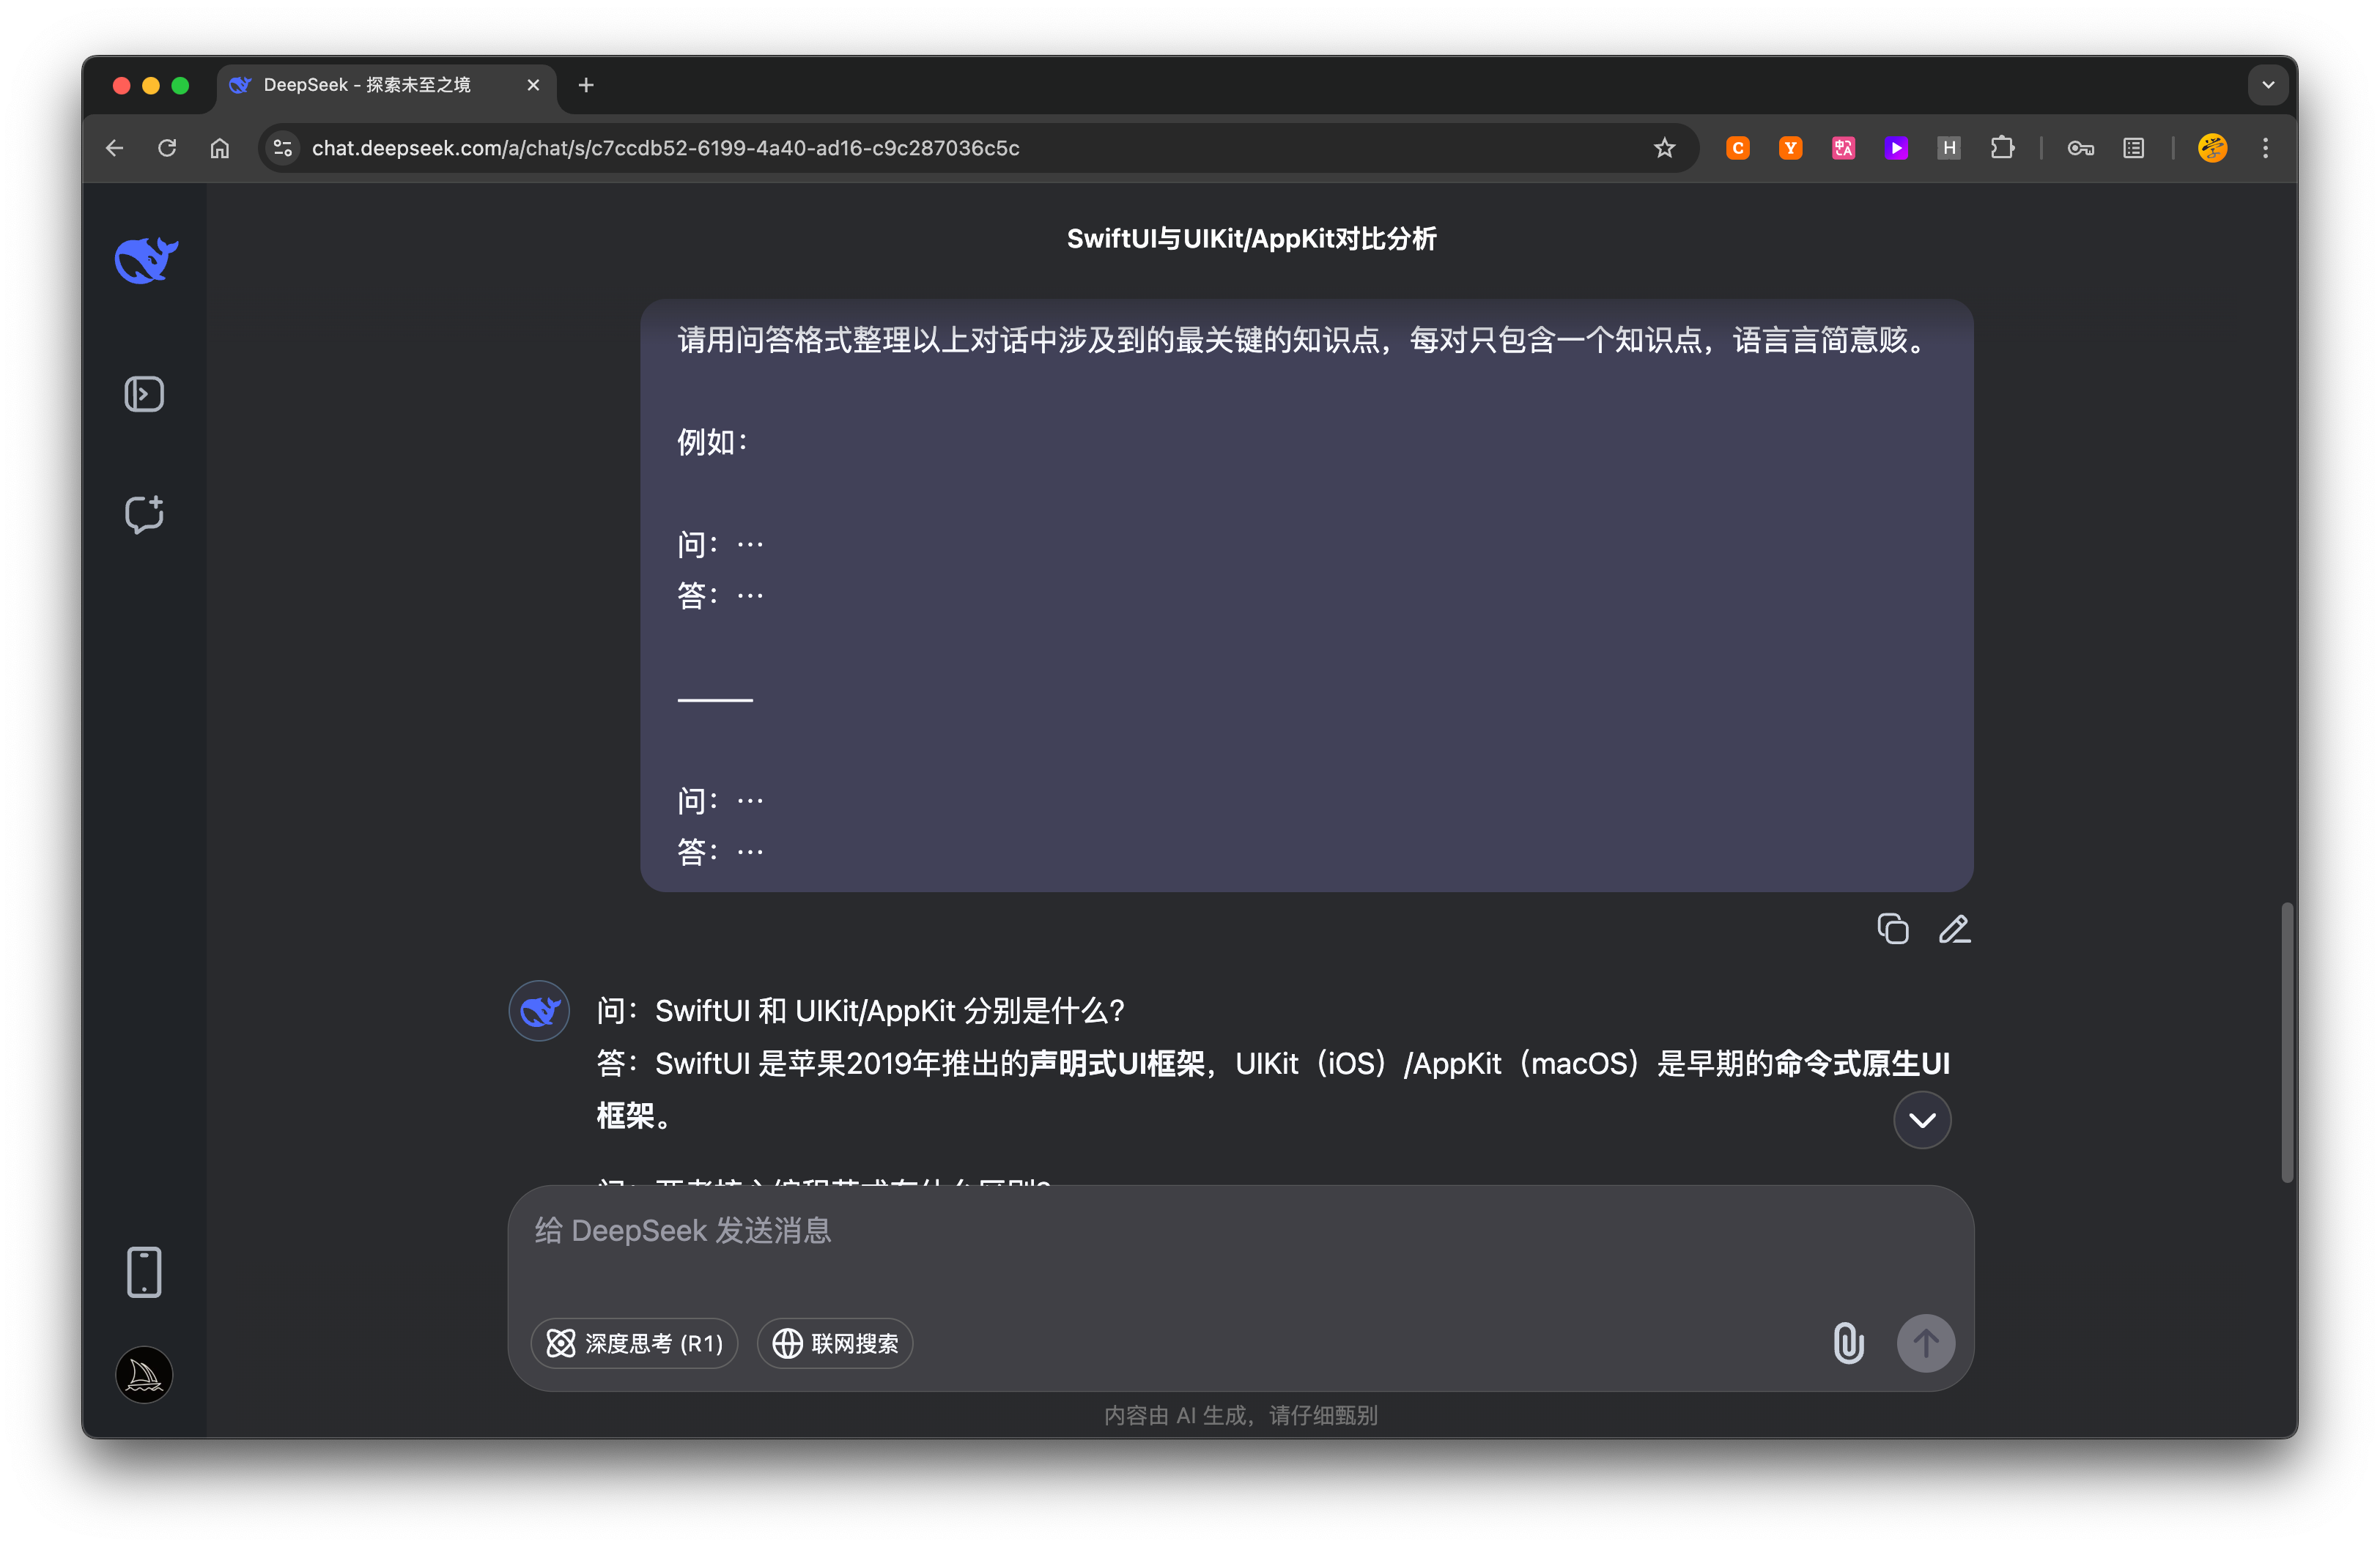This screenshot has width=2380, height=1547.
Task: Bookmark this page with star icon
Action: point(1663,148)
